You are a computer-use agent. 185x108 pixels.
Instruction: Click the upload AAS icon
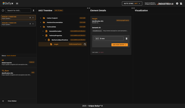[x=34, y=11]
